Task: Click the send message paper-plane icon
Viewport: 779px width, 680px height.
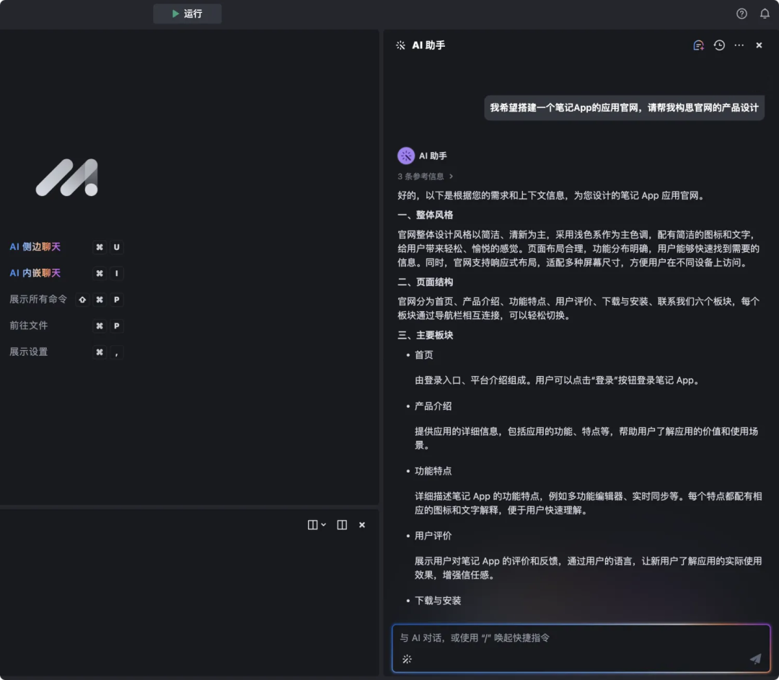Action: click(x=754, y=658)
